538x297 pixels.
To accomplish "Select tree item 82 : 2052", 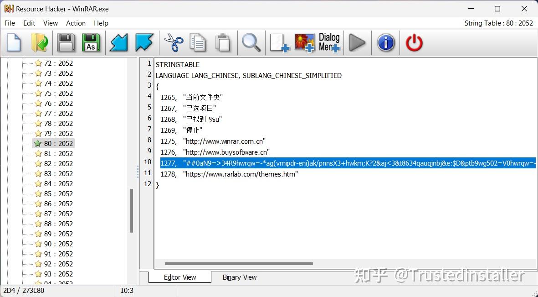I will coord(58,163).
